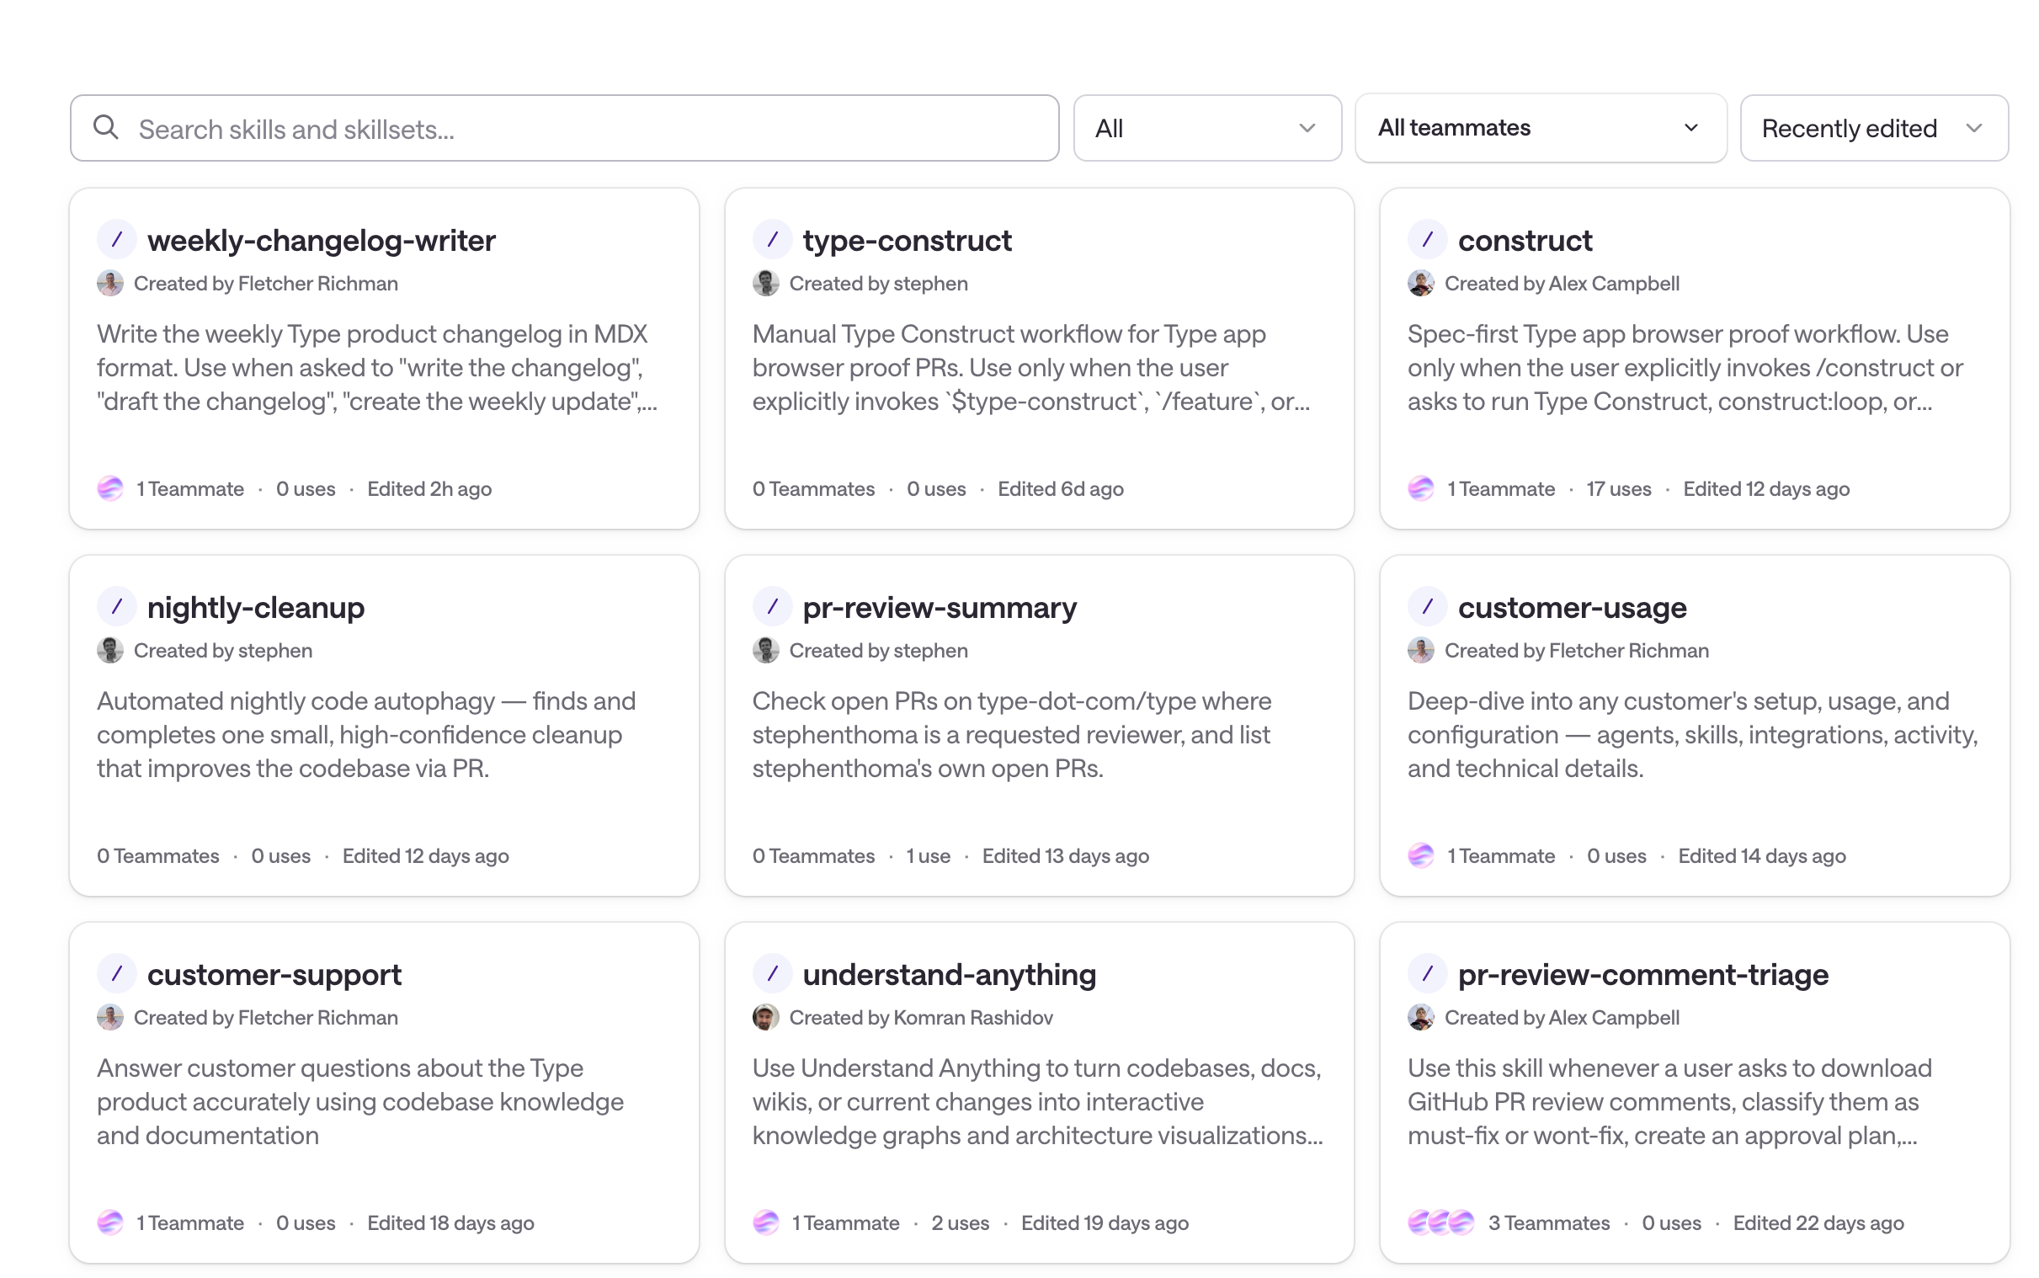The width and height of the screenshot is (2039, 1278).
Task: Click '0 Teammates' on nightly-cleanup card
Action: [158, 855]
